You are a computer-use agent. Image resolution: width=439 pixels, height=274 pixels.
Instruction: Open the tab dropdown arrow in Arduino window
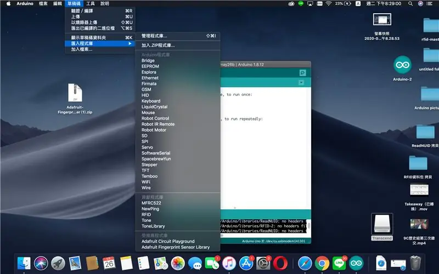click(x=301, y=83)
